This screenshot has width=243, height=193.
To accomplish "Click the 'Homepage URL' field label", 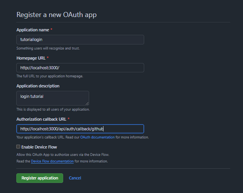I will pyautogui.click(x=31, y=58).
